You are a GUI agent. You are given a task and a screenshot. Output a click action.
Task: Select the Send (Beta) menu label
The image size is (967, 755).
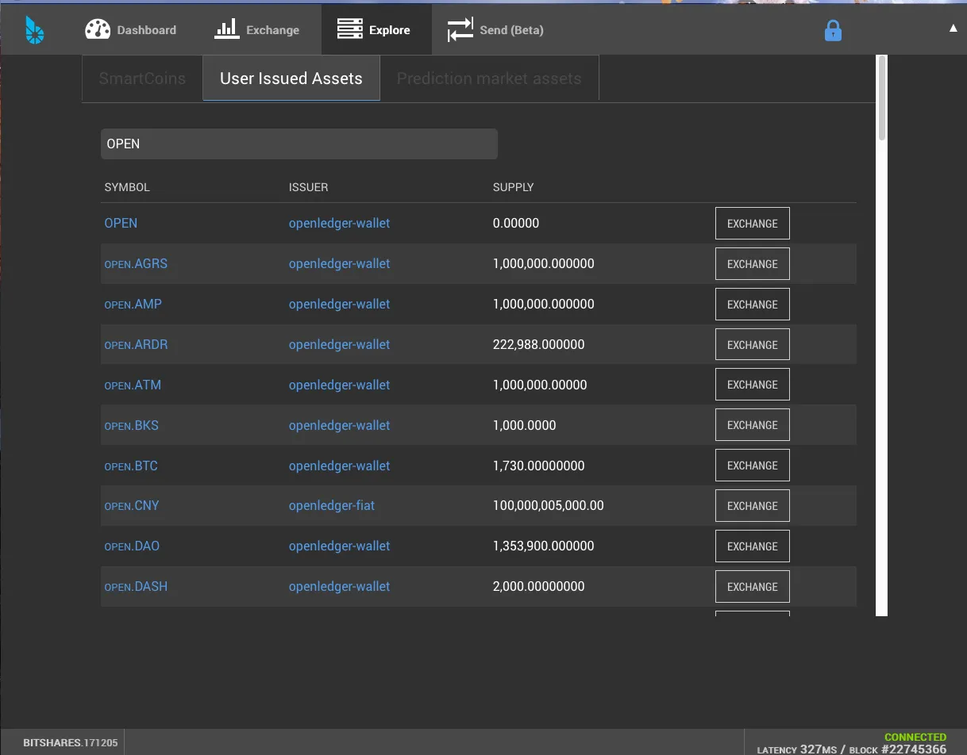512,30
